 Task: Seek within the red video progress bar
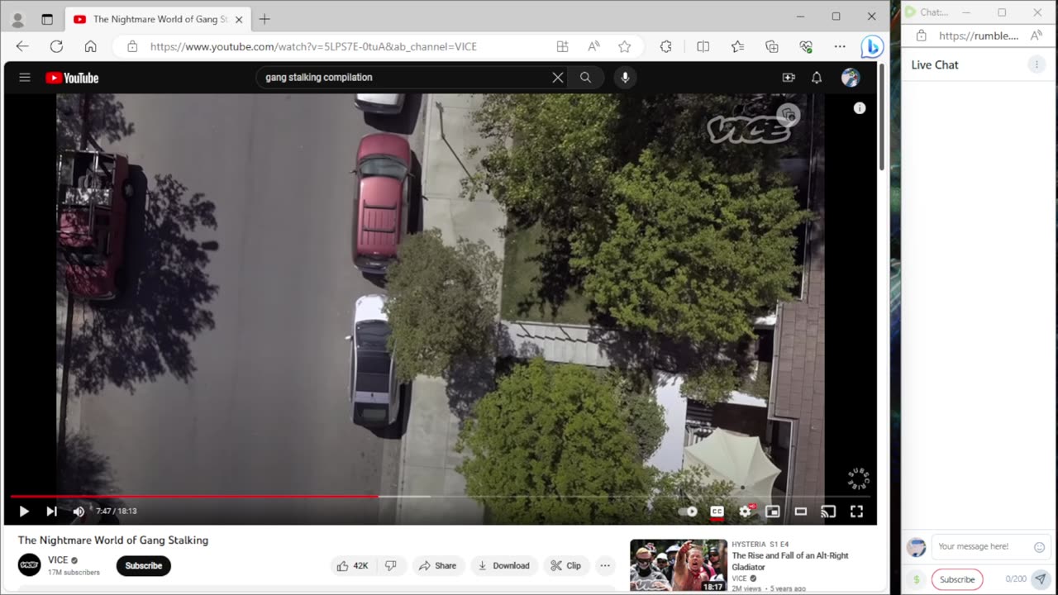click(195, 497)
